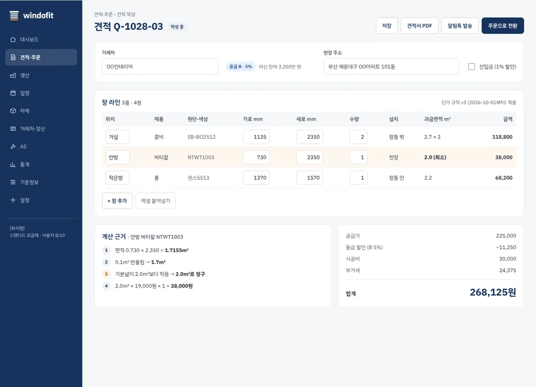Click the total 268,125원
The width and height of the screenshot is (536, 387).
pyautogui.click(x=493, y=292)
